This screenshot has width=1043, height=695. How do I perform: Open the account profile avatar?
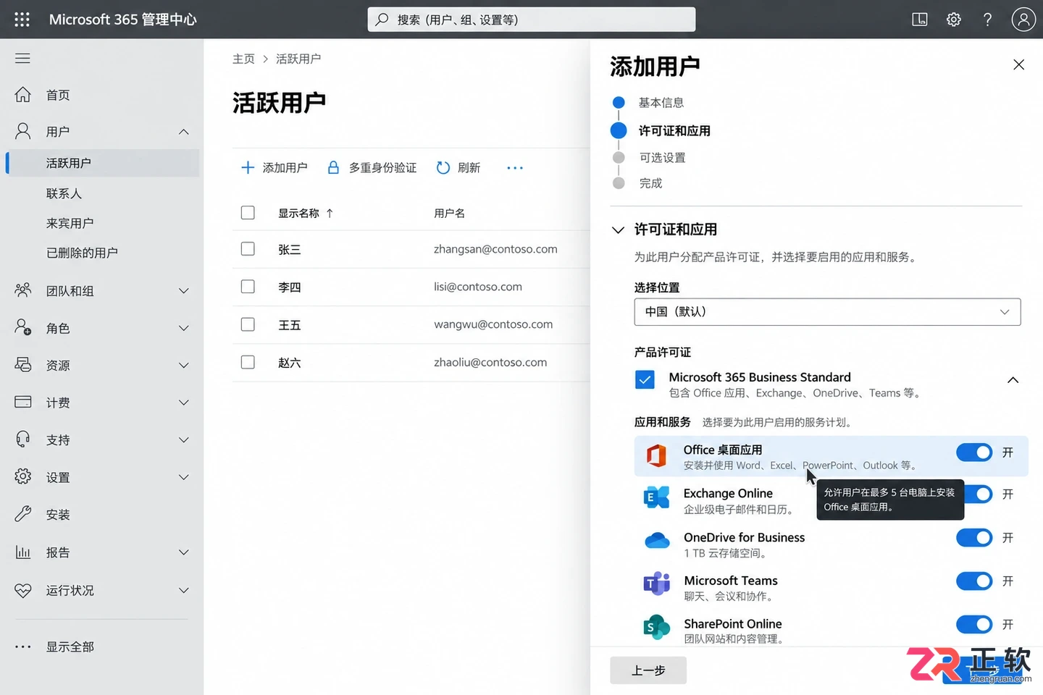[1023, 20]
